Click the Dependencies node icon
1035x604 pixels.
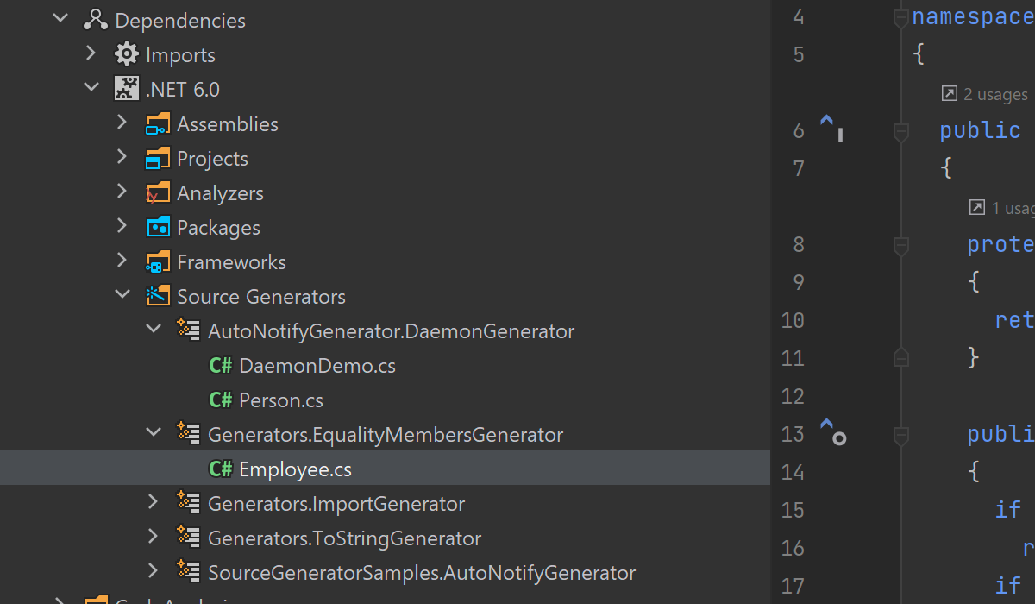(x=96, y=20)
